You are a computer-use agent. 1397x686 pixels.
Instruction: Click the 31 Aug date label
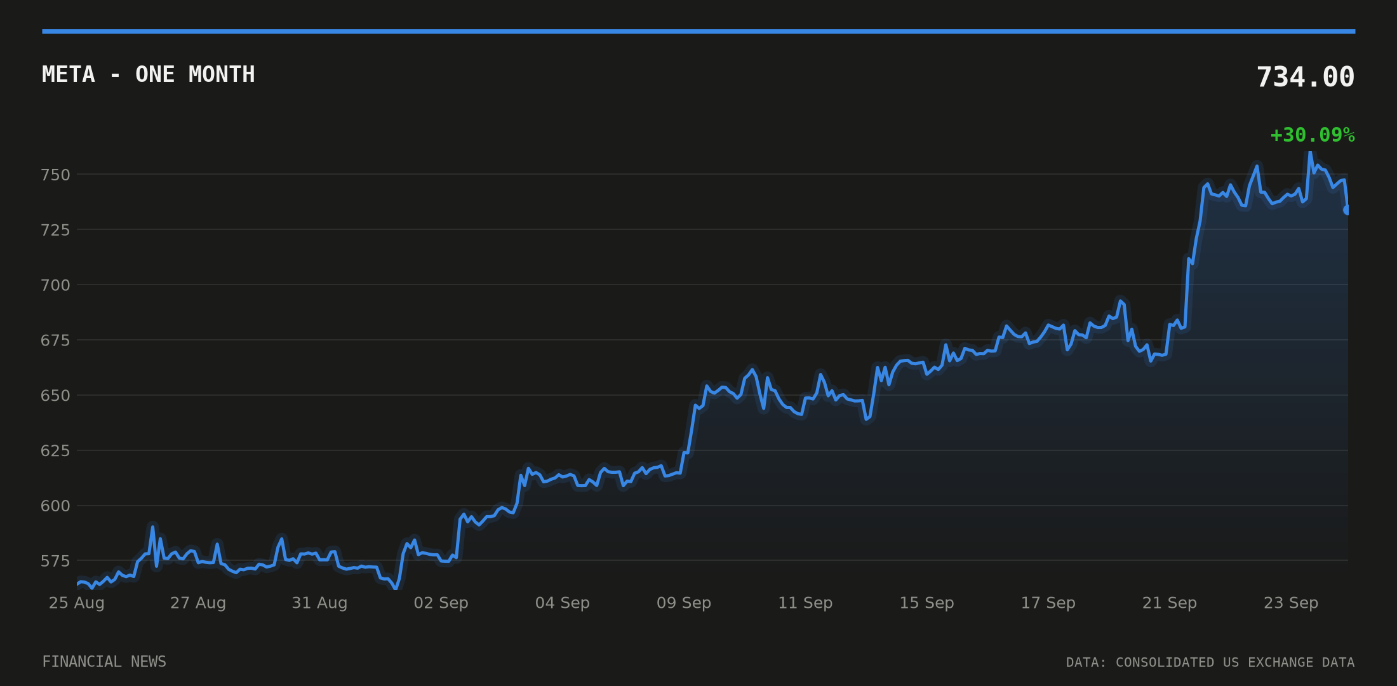click(319, 603)
